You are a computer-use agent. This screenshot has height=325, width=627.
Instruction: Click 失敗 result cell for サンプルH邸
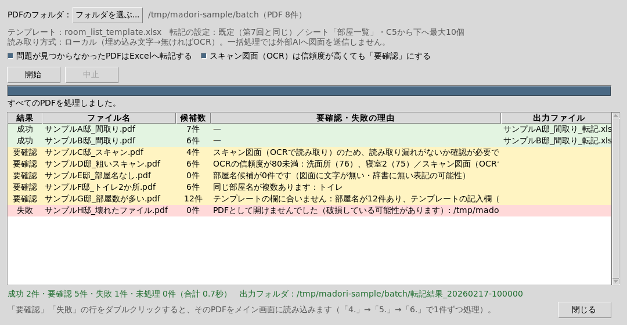pyautogui.click(x=25, y=210)
